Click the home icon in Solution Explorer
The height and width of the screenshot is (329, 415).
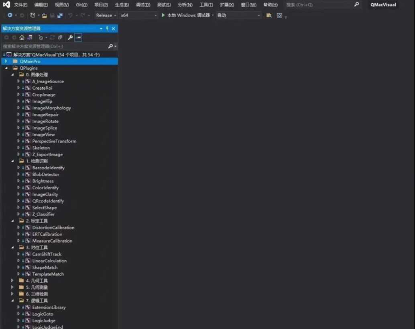tap(22, 38)
